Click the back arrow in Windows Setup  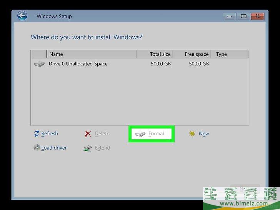[22, 16]
